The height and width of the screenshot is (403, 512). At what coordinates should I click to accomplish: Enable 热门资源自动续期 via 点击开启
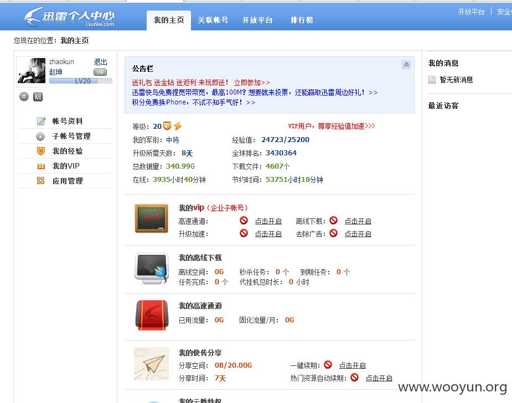click(379, 378)
